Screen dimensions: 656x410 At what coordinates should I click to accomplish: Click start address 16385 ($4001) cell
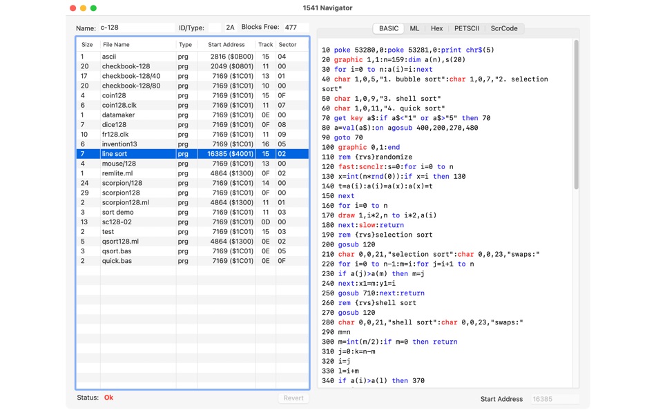(230, 153)
